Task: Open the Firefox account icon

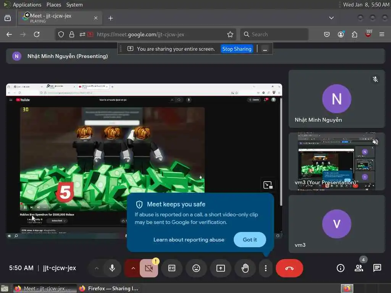Action: (x=341, y=34)
